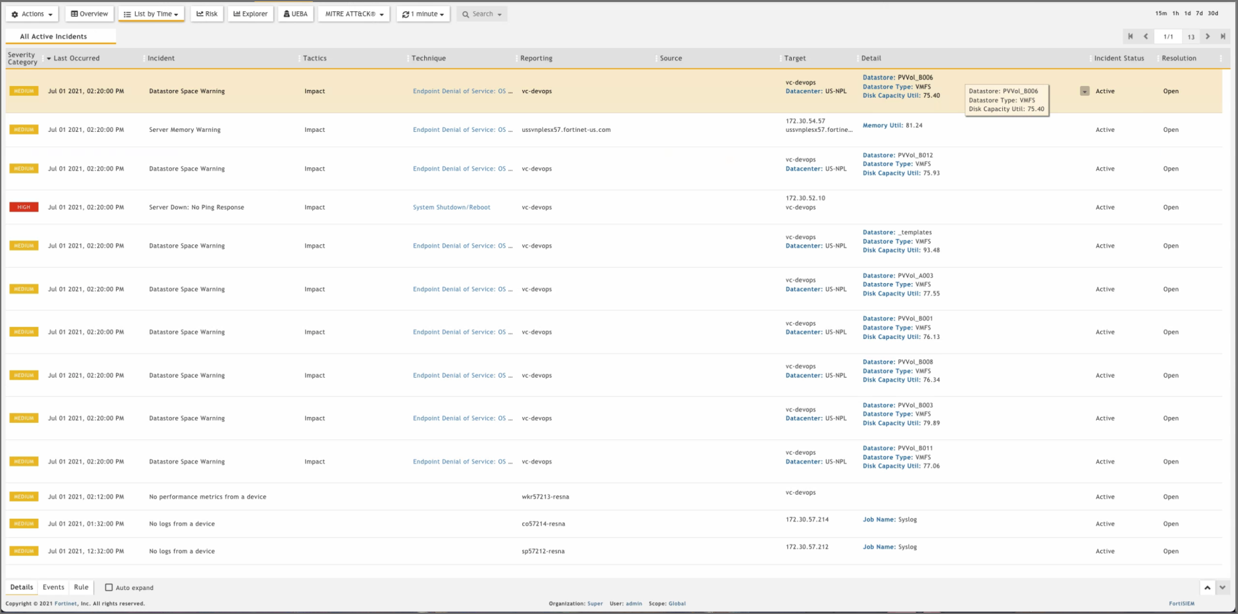Sort by the Last Occurred column header
Screen dimensions: 1238x614
pyautogui.click(x=77, y=59)
